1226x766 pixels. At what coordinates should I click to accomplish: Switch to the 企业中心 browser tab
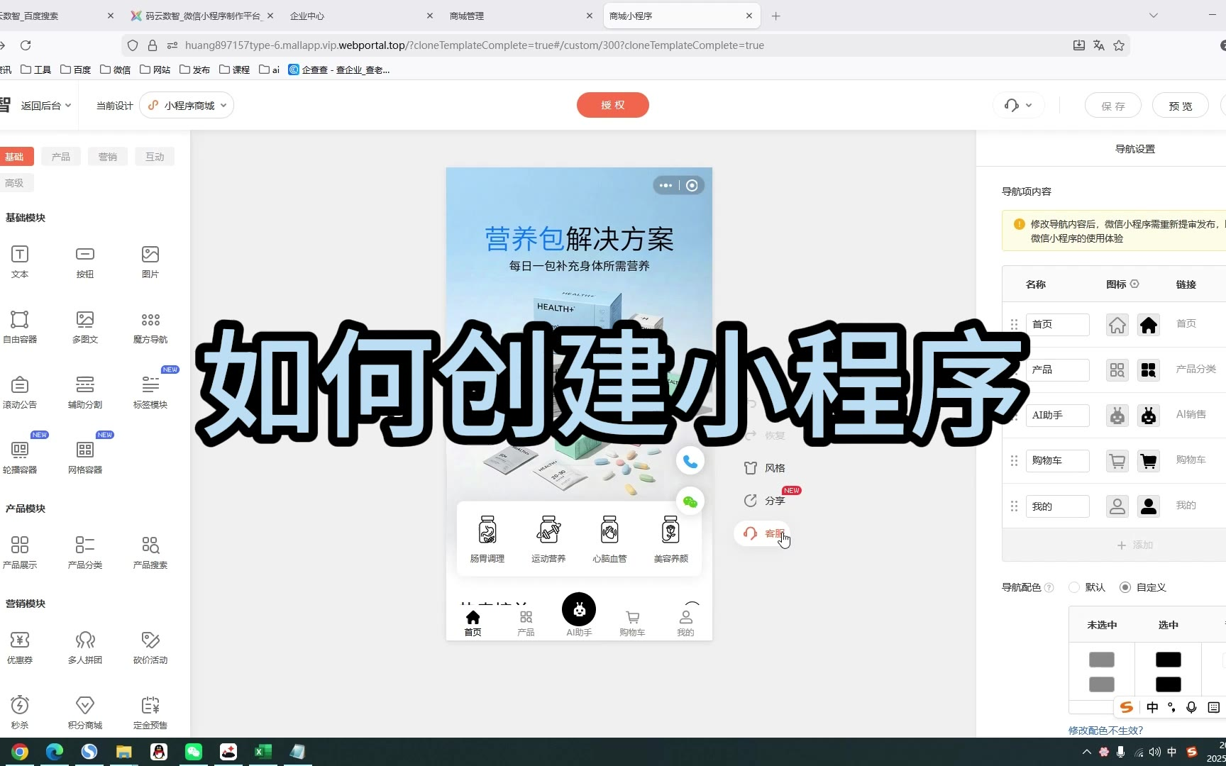[360, 16]
